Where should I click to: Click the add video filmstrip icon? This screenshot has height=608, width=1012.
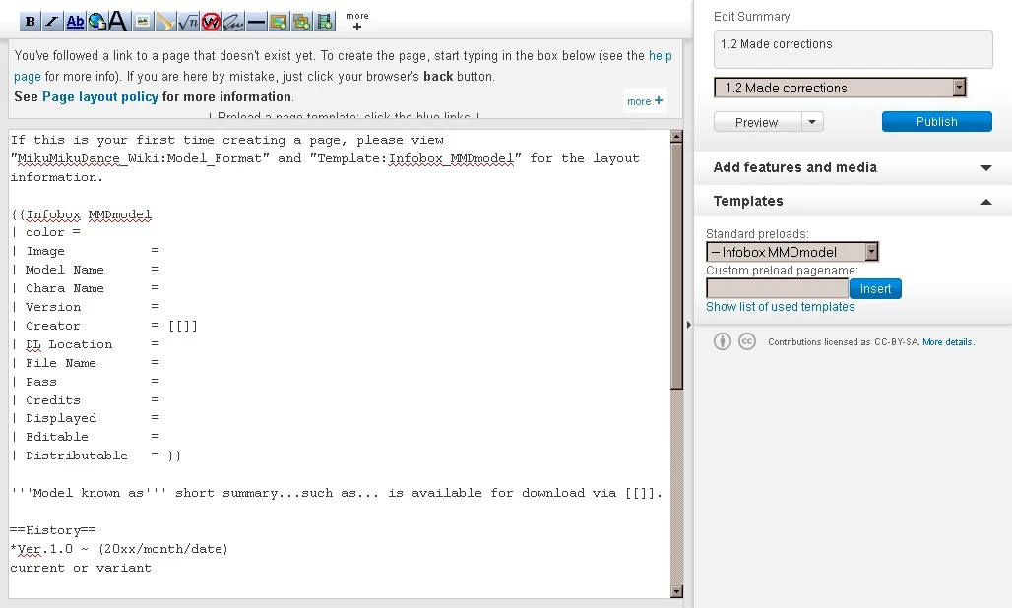325,21
